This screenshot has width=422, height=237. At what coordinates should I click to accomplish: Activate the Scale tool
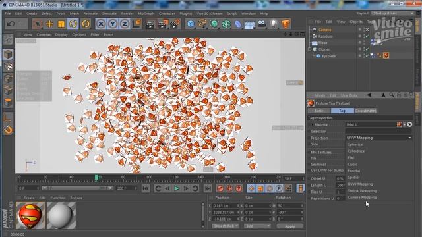coord(61,24)
